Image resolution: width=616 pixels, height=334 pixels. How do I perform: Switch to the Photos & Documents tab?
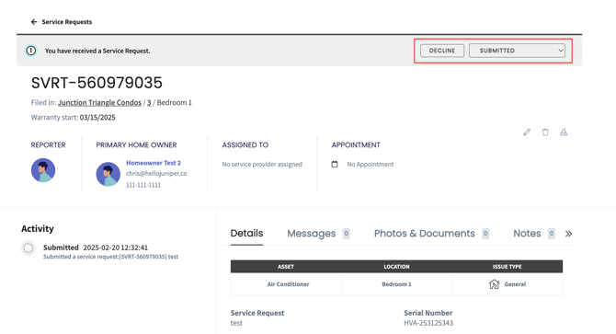(x=424, y=234)
